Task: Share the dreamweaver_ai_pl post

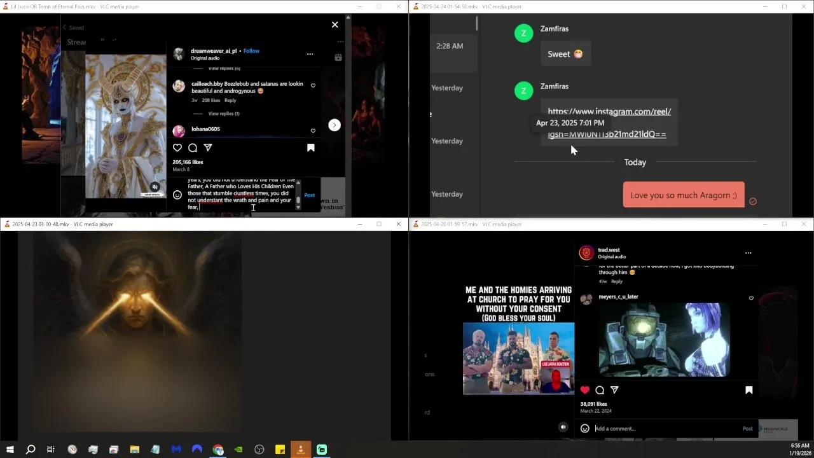Action: 208,148
